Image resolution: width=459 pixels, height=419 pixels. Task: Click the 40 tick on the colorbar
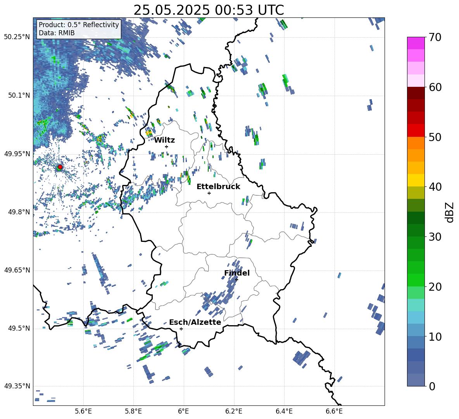(x=435, y=187)
